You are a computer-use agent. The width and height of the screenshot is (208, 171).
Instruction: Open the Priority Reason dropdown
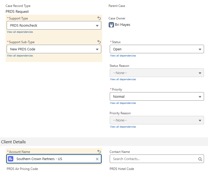pyautogui.click(x=157, y=120)
